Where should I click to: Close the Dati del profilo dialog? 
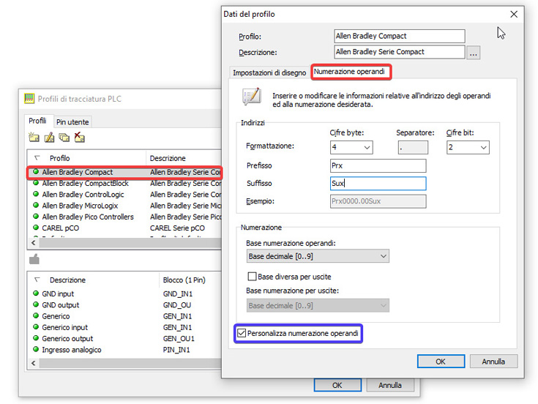pyautogui.click(x=514, y=14)
